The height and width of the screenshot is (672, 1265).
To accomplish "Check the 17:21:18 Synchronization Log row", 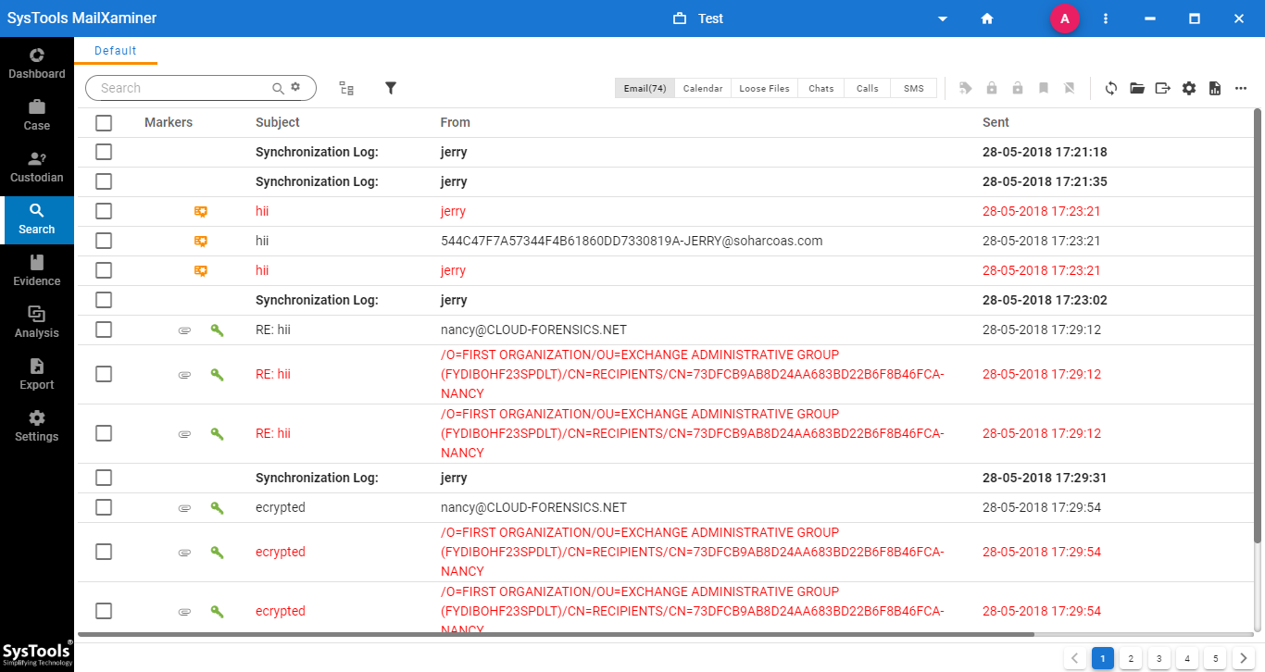I will pyautogui.click(x=104, y=152).
